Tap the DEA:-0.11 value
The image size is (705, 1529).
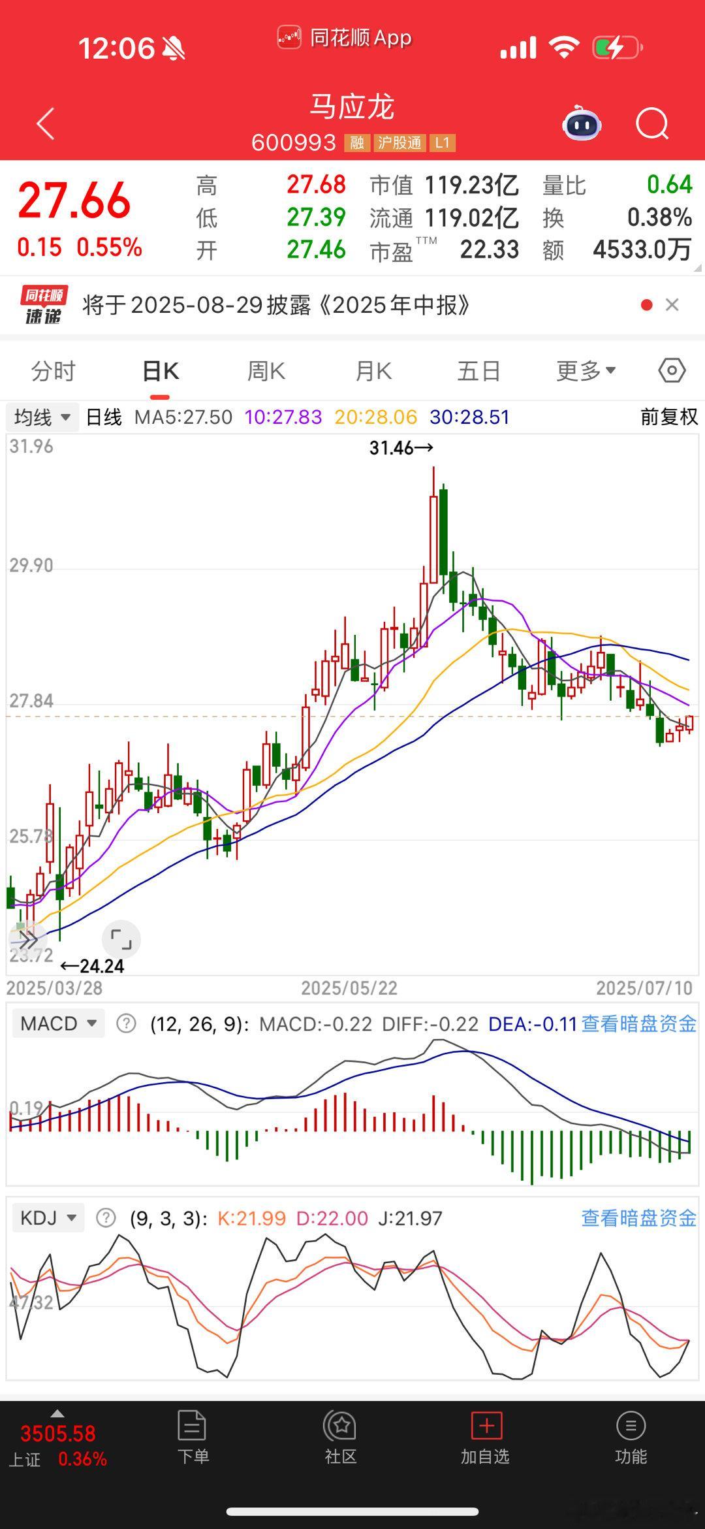tap(533, 1023)
